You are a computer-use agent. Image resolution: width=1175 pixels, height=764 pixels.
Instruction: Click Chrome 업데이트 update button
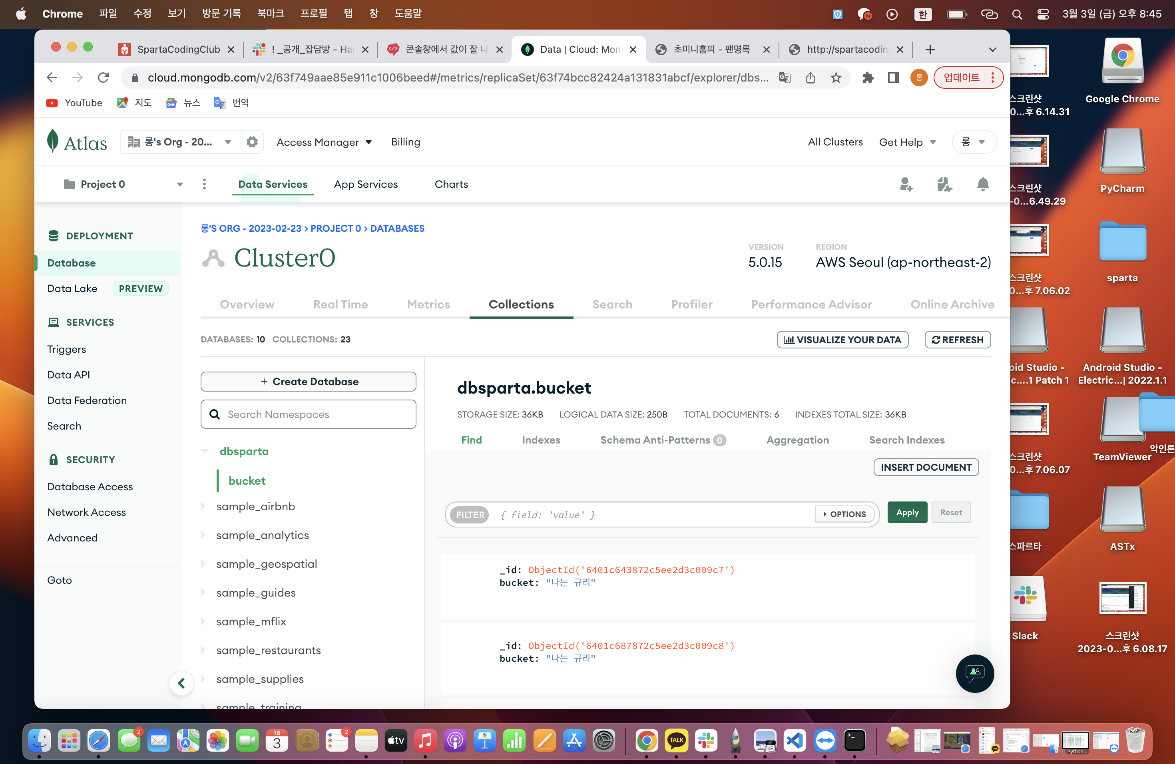pos(968,78)
